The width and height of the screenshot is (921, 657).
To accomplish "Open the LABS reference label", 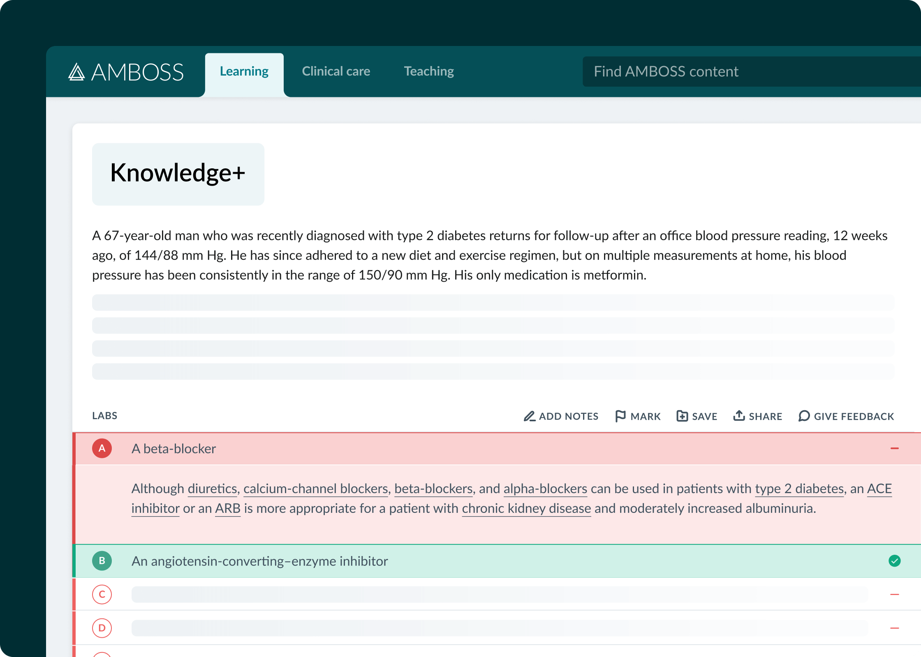I will tap(104, 416).
